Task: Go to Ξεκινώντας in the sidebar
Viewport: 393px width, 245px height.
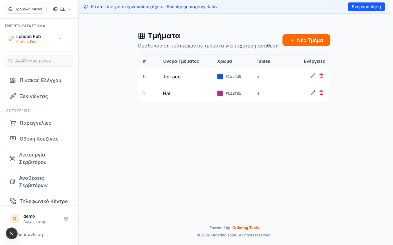Action: click(39, 96)
